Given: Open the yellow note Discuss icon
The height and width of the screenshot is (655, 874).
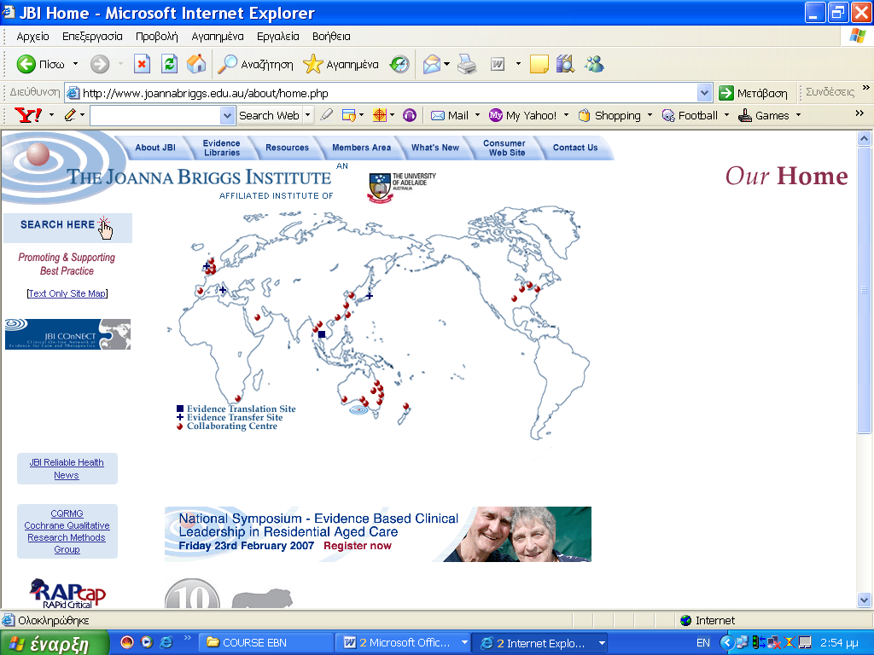Looking at the screenshot, I should coord(539,64).
